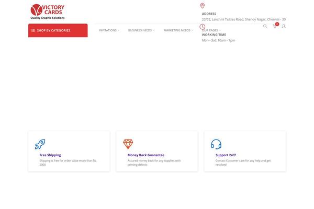Click the Contact Customer care description

point(243,162)
